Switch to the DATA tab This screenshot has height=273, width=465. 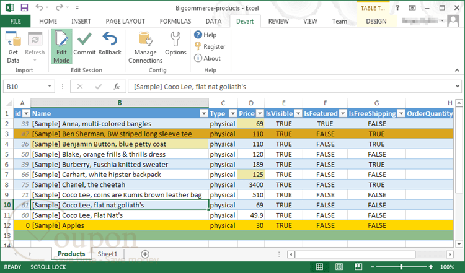point(213,21)
